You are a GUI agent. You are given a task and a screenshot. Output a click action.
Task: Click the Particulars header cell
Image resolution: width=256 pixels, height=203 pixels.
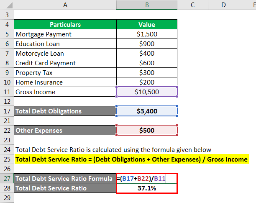[x=65, y=25]
